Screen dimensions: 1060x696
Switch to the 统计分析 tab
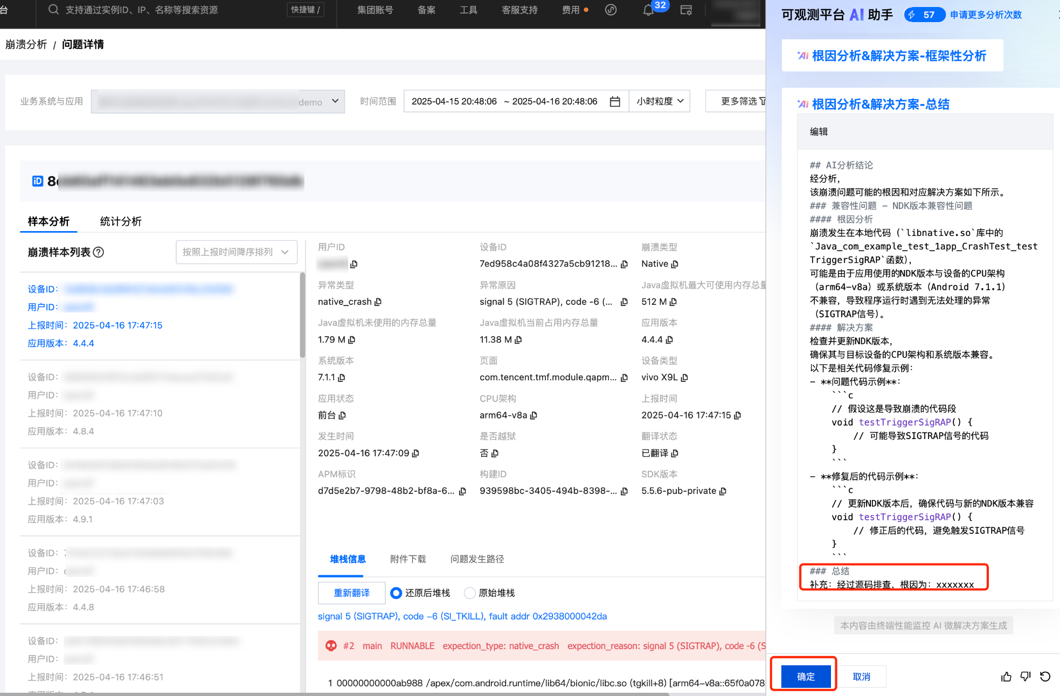pos(121,221)
